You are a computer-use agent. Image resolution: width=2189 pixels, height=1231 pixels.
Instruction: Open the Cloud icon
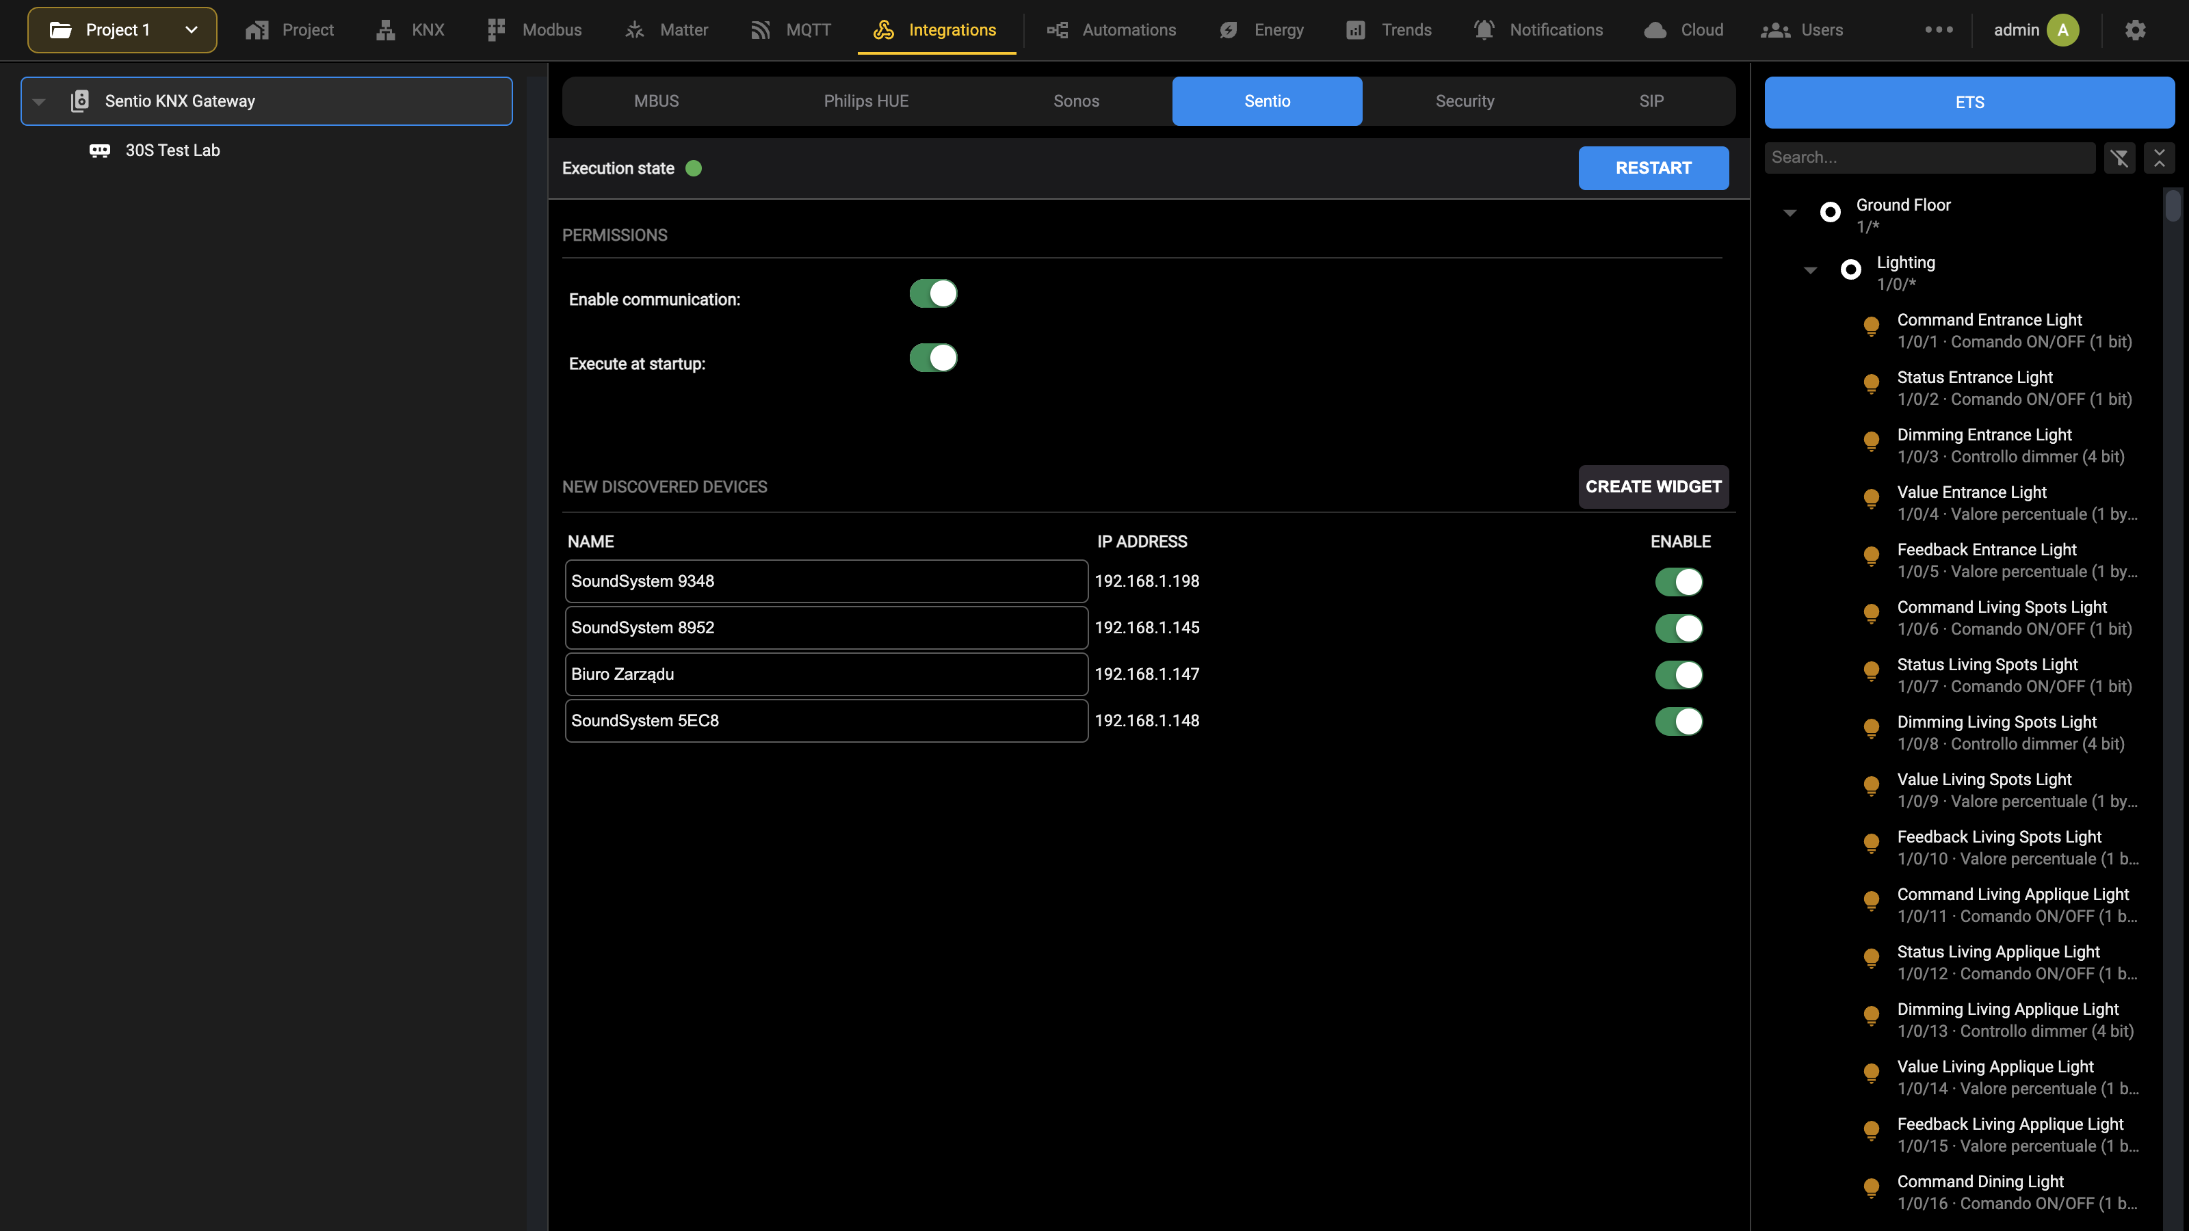[1655, 31]
